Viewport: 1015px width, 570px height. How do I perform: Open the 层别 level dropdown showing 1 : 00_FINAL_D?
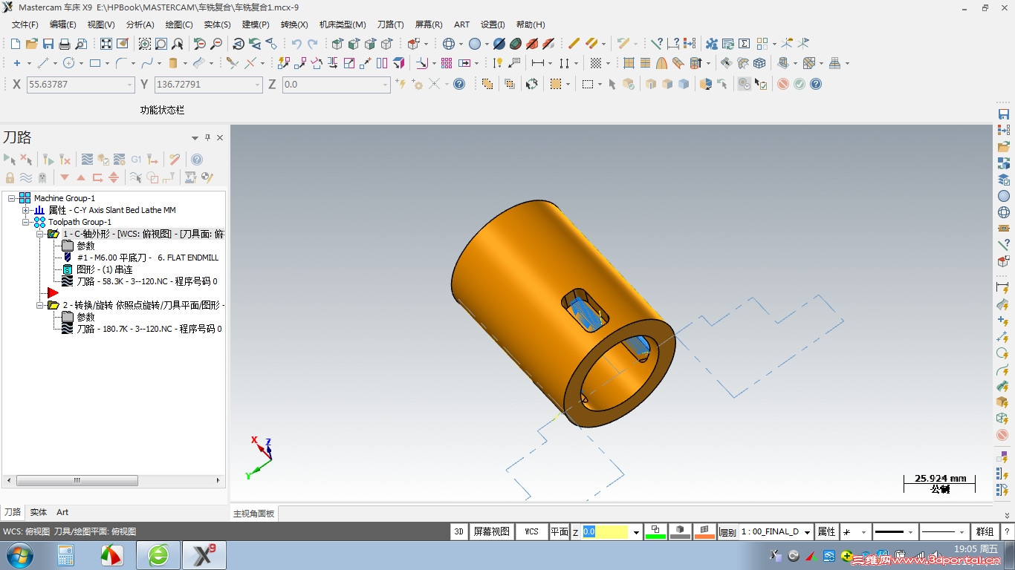pos(807,532)
